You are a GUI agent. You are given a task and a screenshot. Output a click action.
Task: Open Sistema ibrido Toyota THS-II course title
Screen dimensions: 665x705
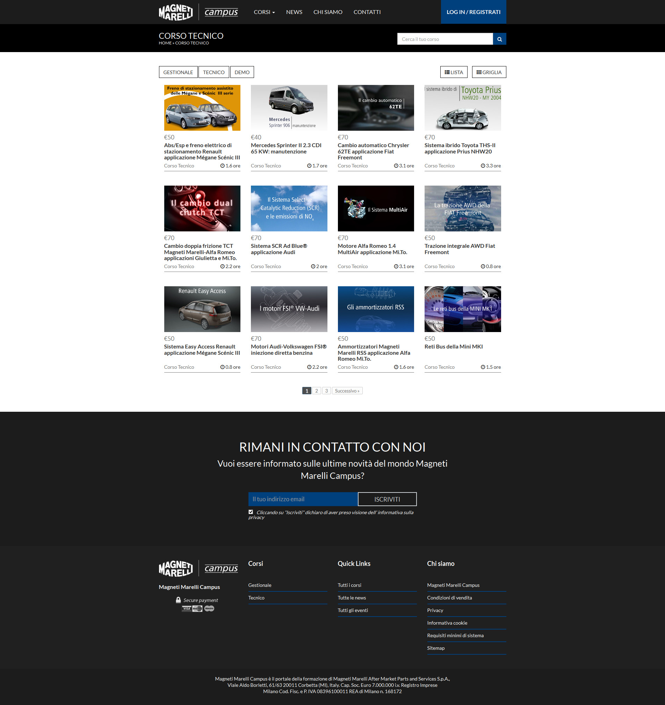click(460, 148)
